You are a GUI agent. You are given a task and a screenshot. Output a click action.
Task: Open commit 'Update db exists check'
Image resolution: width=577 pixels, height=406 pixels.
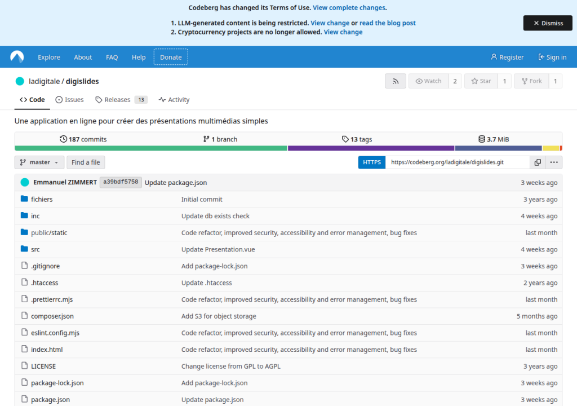point(215,216)
